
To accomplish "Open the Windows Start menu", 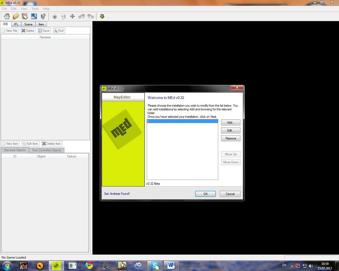I will (x=7, y=265).
